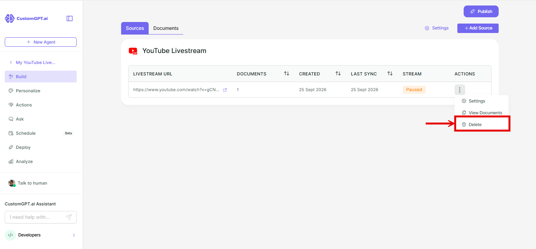Click the send arrow in assistant box
This screenshot has height=249, width=536.
[x=69, y=217]
